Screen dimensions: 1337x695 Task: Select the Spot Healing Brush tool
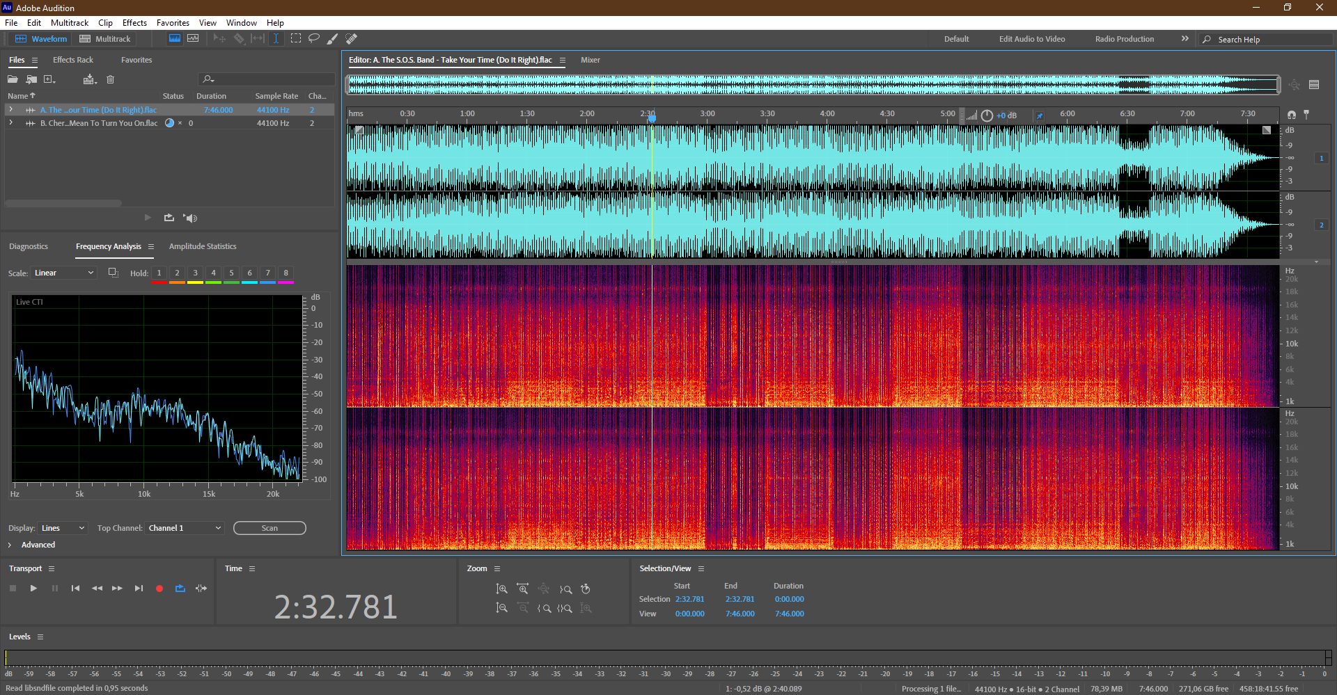click(x=352, y=39)
